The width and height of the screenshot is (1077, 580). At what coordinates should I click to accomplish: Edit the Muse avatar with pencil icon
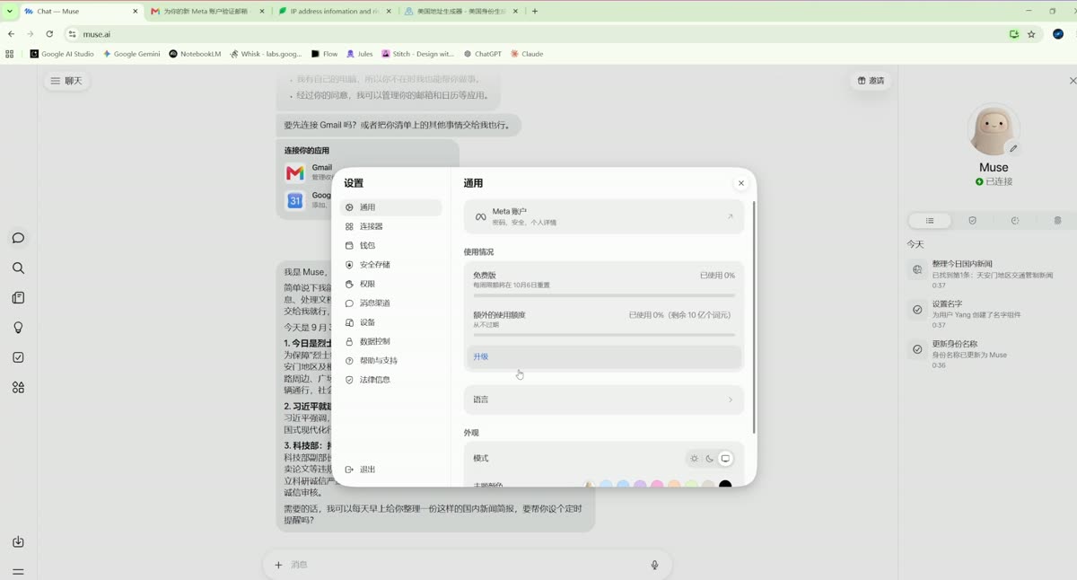[x=1013, y=149]
